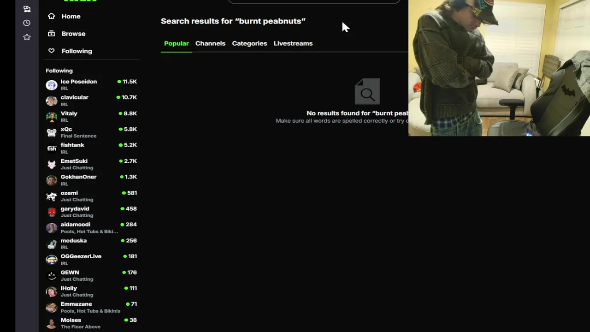590x332 pixels.
Task: Select EmetSuki channel name
Action: click(74, 161)
